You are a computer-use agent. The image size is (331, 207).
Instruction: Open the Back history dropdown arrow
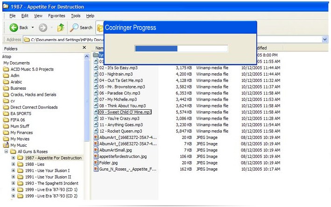[33, 28]
